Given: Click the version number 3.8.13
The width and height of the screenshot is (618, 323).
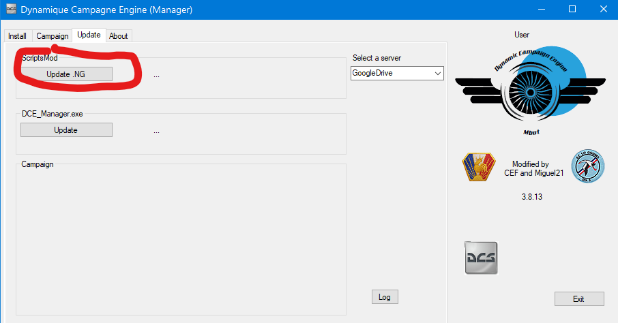Looking at the screenshot, I should 532,197.
